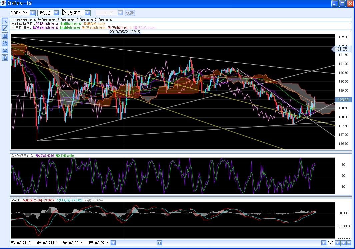The height and width of the screenshot is (249, 355).
Task: Click 終値:128.98 in the status bar
Action: coord(99,243)
